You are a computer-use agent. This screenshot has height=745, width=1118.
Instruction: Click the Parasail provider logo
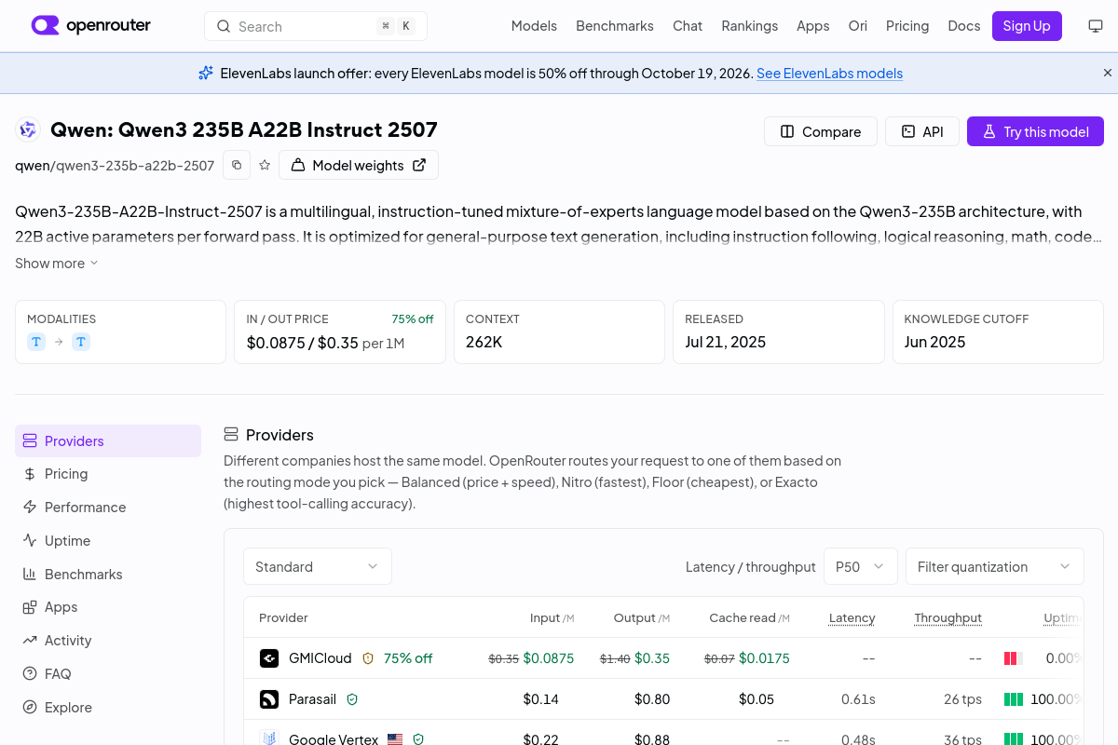click(269, 699)
